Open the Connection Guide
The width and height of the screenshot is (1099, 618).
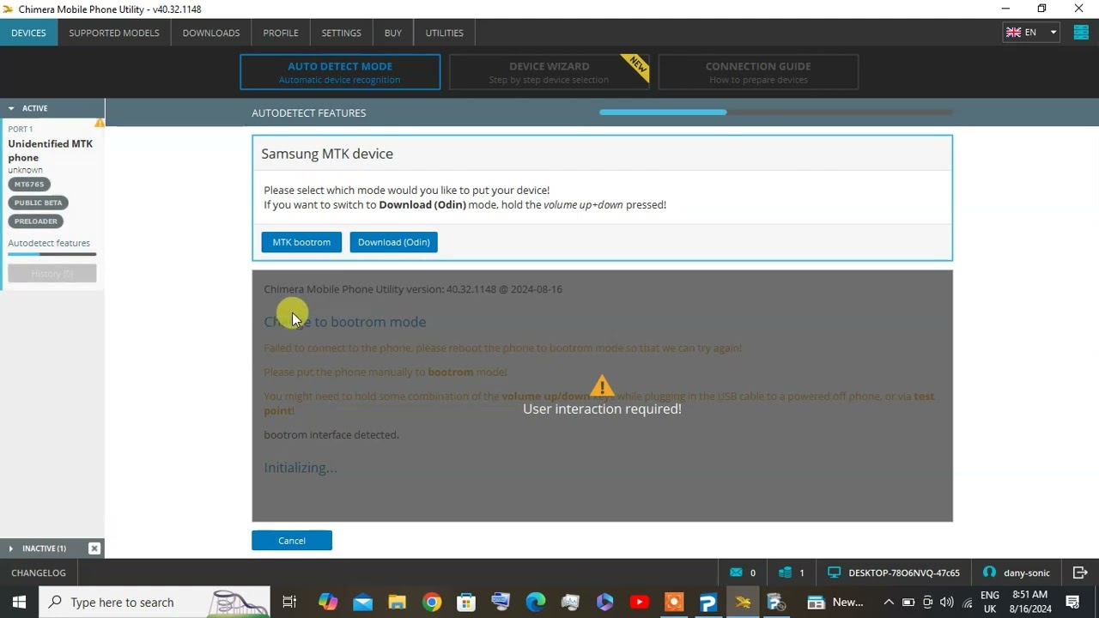[758, 72]
